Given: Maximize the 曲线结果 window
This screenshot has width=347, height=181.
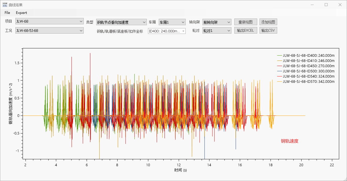Looking at the screenshot, I should coord(326,5).
